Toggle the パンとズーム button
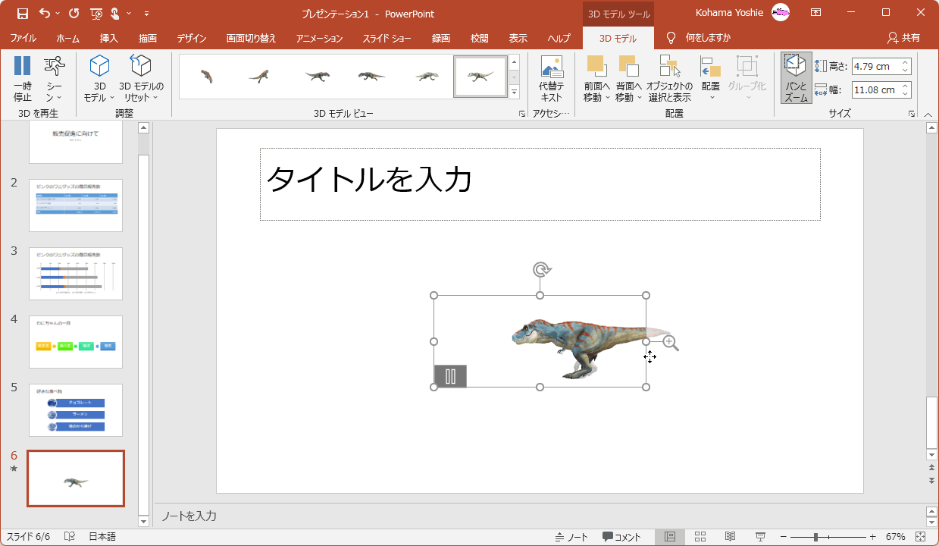 point(797,78)
